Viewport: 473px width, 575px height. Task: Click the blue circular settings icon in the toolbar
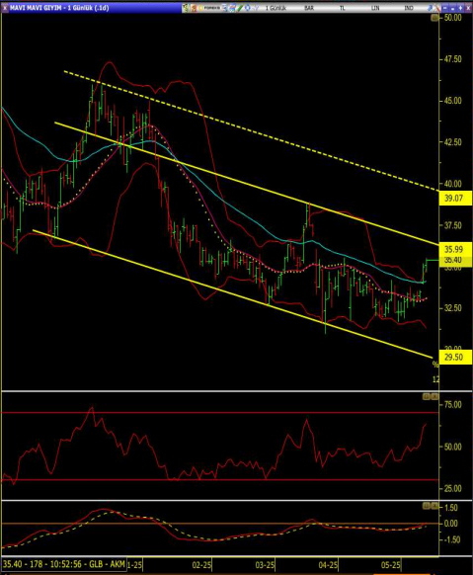248,8
